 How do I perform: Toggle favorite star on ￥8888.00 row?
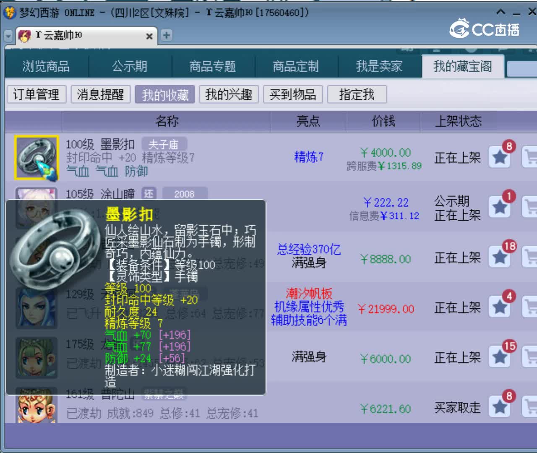(x=500, y=257)
